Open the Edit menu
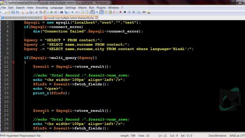245x138 pixels. [11, 8]
